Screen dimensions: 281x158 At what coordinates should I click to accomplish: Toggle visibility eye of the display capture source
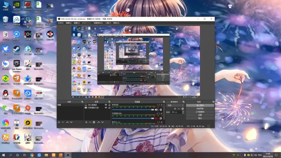pos(106,105)
